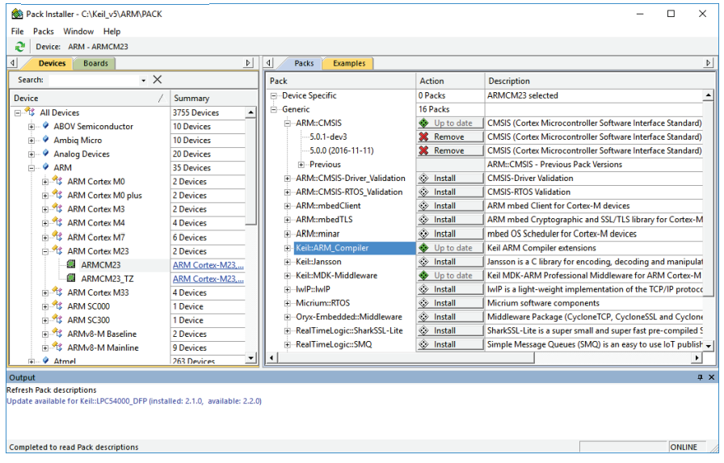
Task: Expand the Analog Devices vendor node
Action: pos(32,154)
